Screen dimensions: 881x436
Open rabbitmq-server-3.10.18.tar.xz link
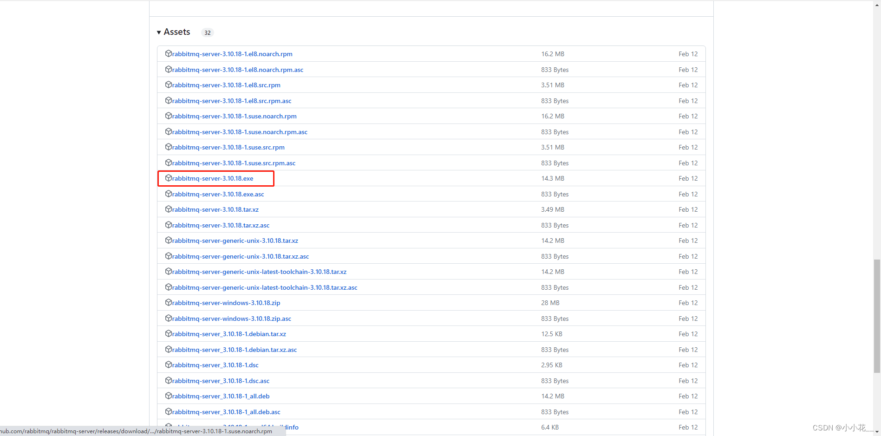point(215,210)
